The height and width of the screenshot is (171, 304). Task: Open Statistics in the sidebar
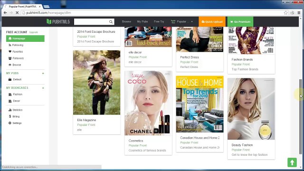tap(16, 110)
